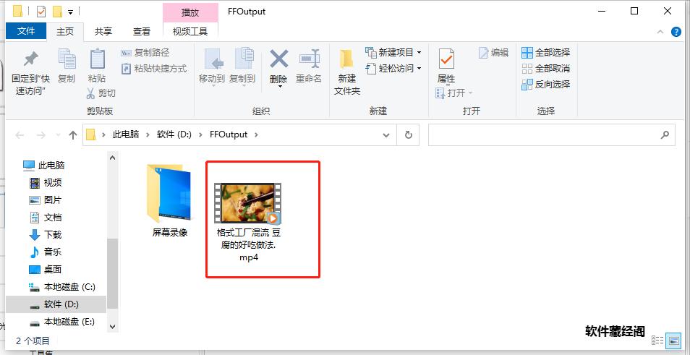The width and height of the screenshot is (690, 355).
Task: Click the Paste (粘贴) ribbon icon
Action: click(x=97, y=59)
